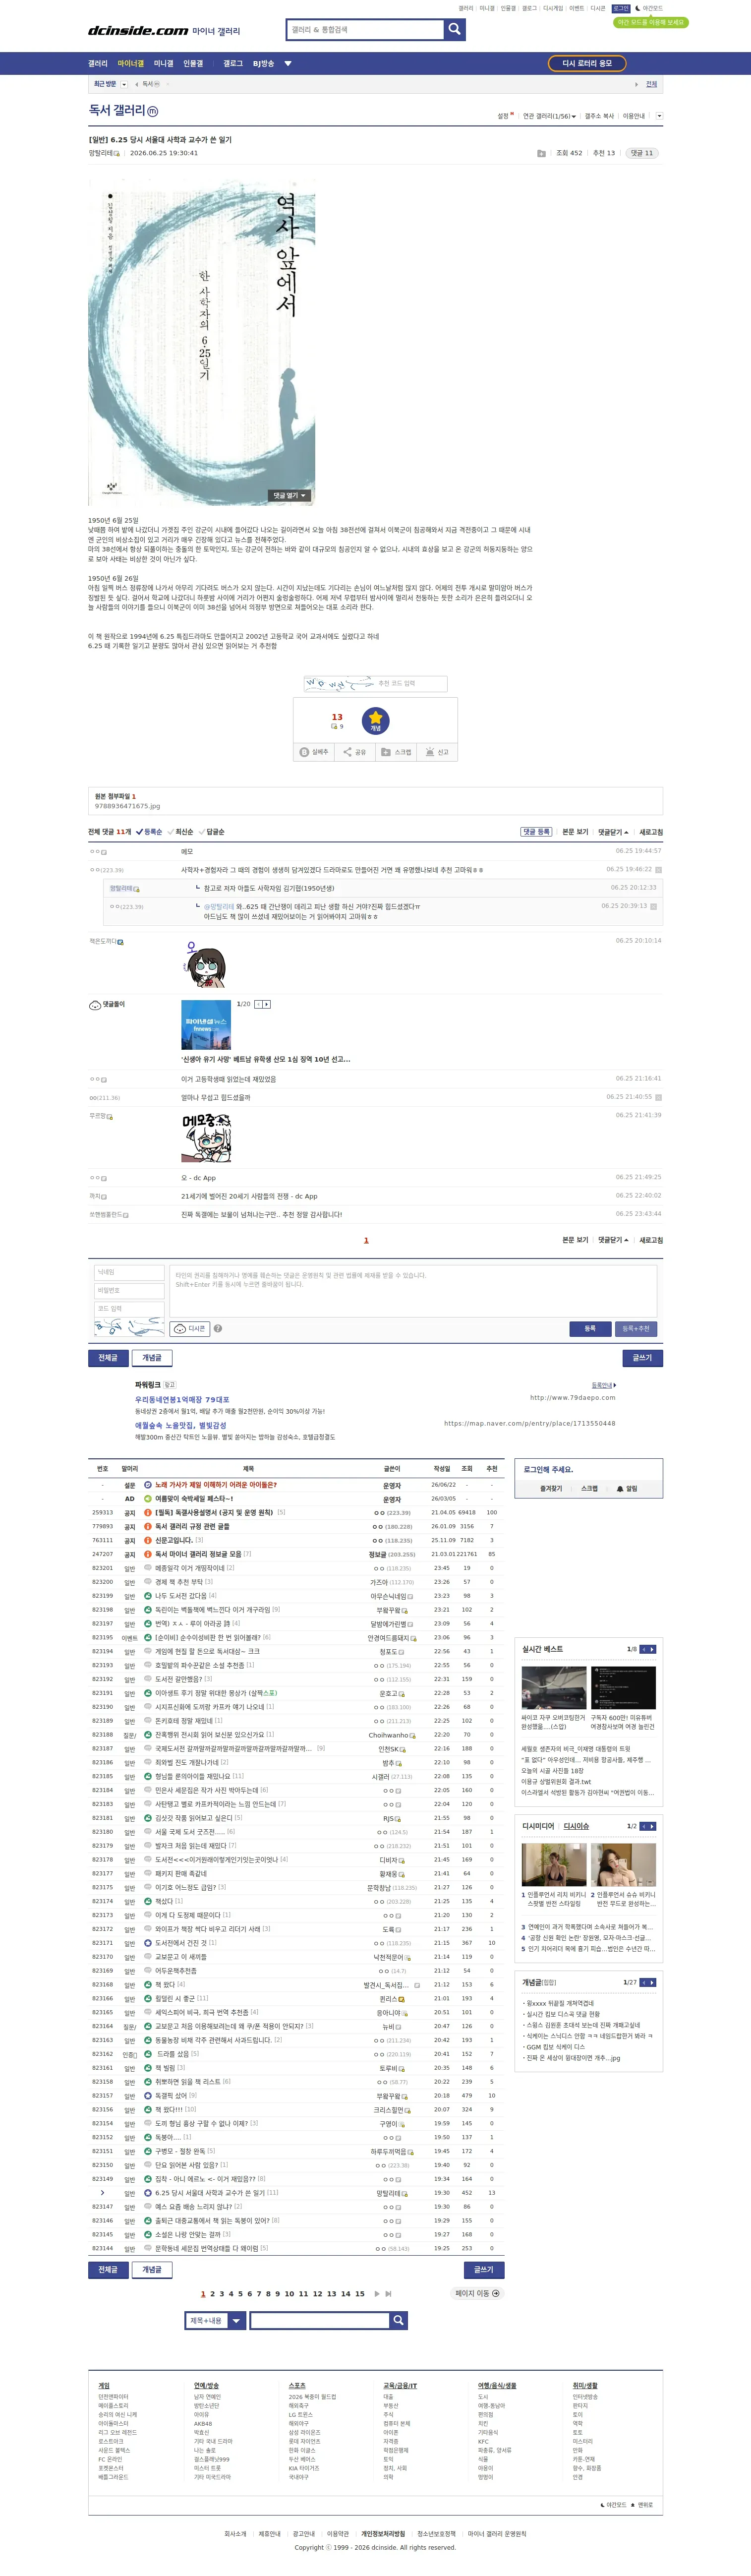
Task: Click the next arrow in 개념글 side panel
Action: pyautogui.click(x=652, y=1982)
